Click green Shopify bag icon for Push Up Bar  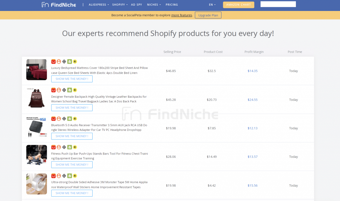click(x=69, y=147)
